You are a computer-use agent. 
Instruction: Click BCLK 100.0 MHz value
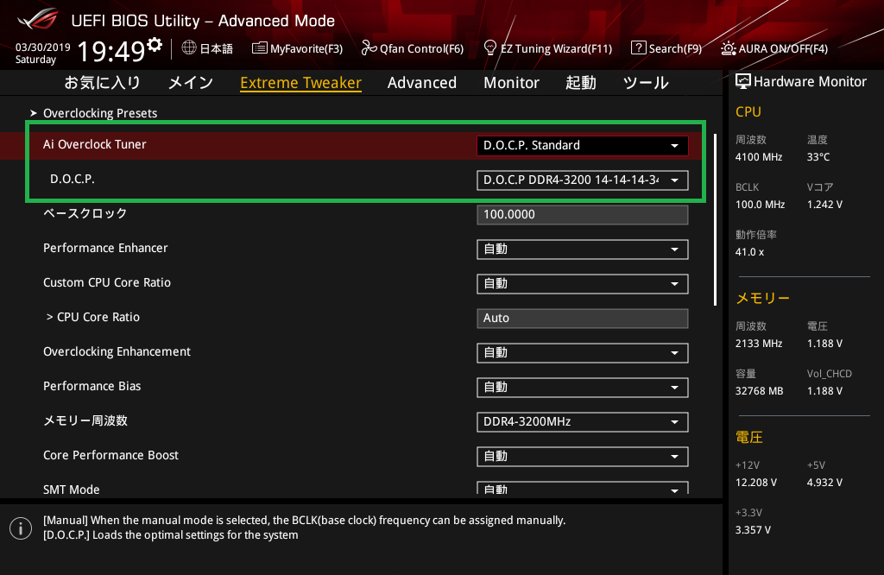tap(760, 204)
